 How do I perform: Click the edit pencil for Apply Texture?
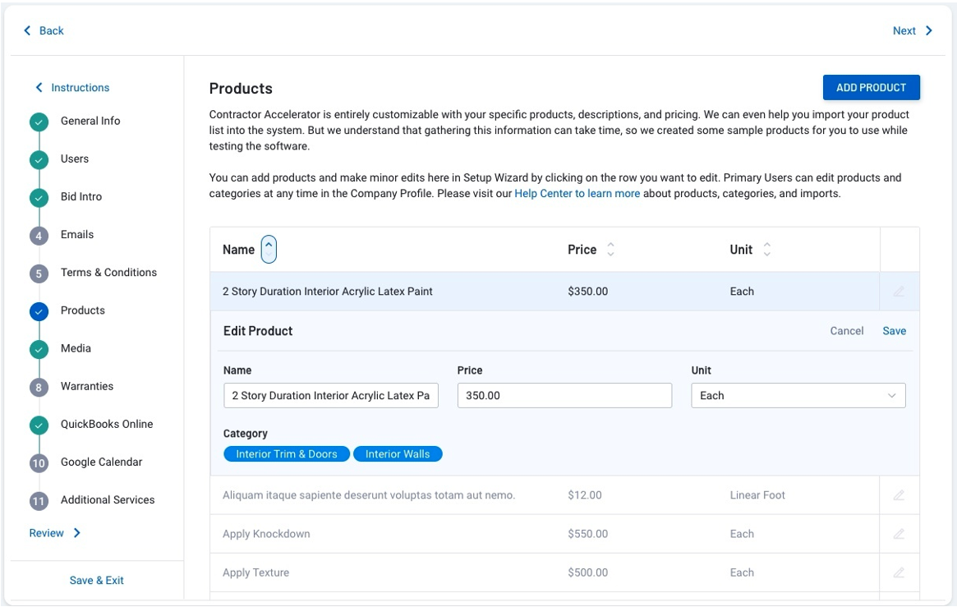899,572
